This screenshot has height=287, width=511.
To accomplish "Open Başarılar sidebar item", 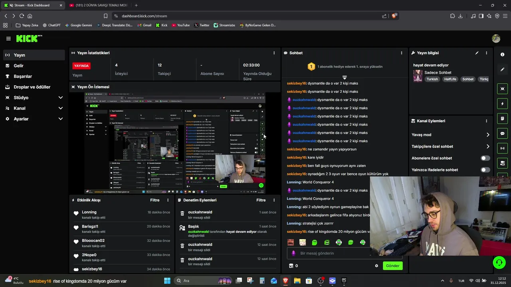I will coord(34,76).
